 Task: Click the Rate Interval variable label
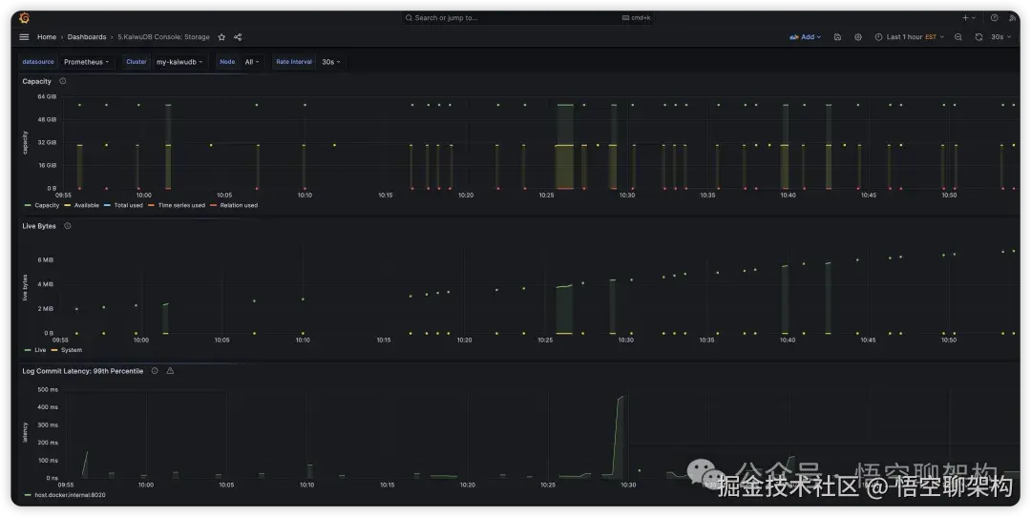pos(294,62)
